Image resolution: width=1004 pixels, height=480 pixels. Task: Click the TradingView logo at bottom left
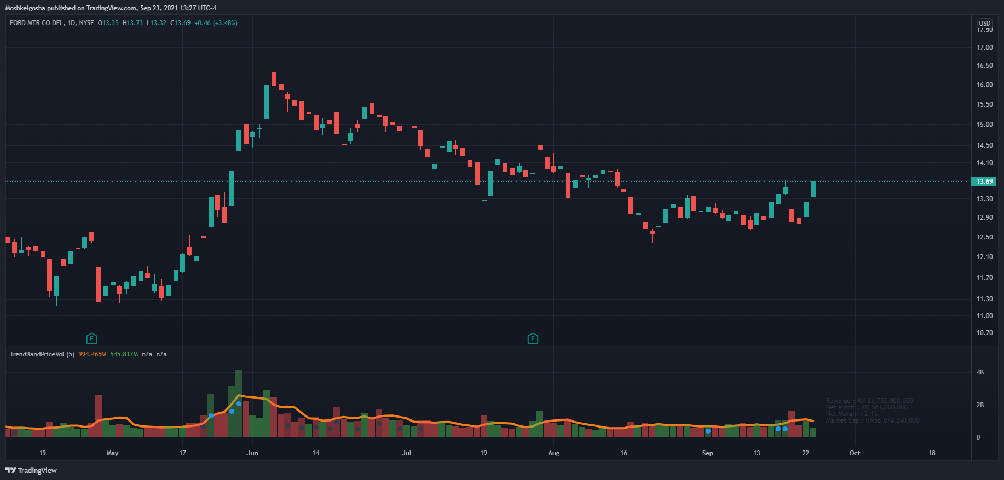coord(31,470)
